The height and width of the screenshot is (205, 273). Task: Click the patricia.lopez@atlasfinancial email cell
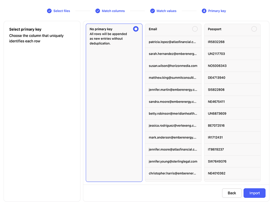tap(173, 42)
